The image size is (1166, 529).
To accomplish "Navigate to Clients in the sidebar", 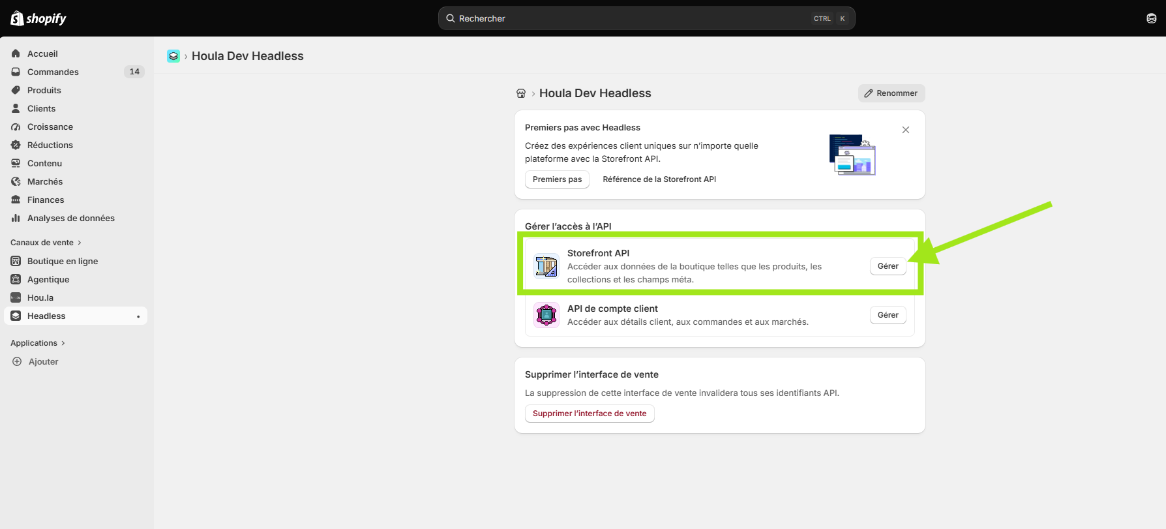I will (x=76, y=108).
